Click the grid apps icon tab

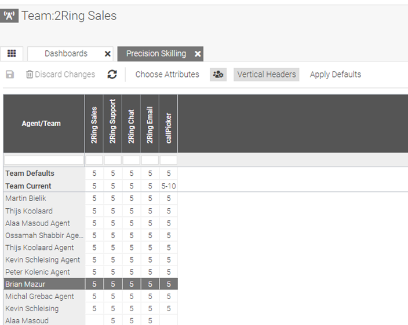[12, 54]
